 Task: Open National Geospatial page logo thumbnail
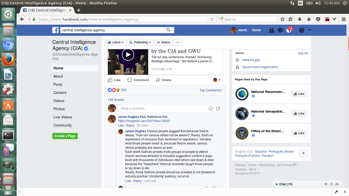(242, 114)
